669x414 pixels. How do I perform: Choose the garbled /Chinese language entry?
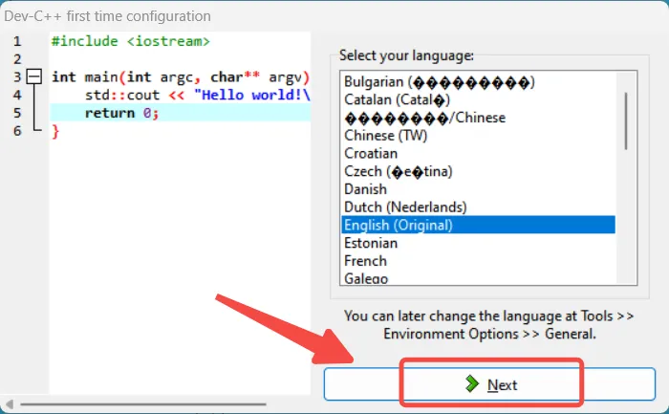(x=478, y=118)
